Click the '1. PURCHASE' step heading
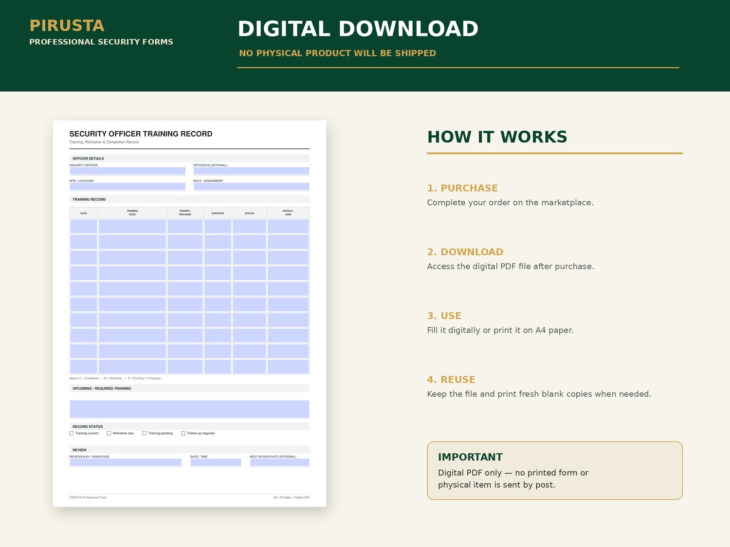Screen dimensions: 730x547 click(x=462, y=188)
